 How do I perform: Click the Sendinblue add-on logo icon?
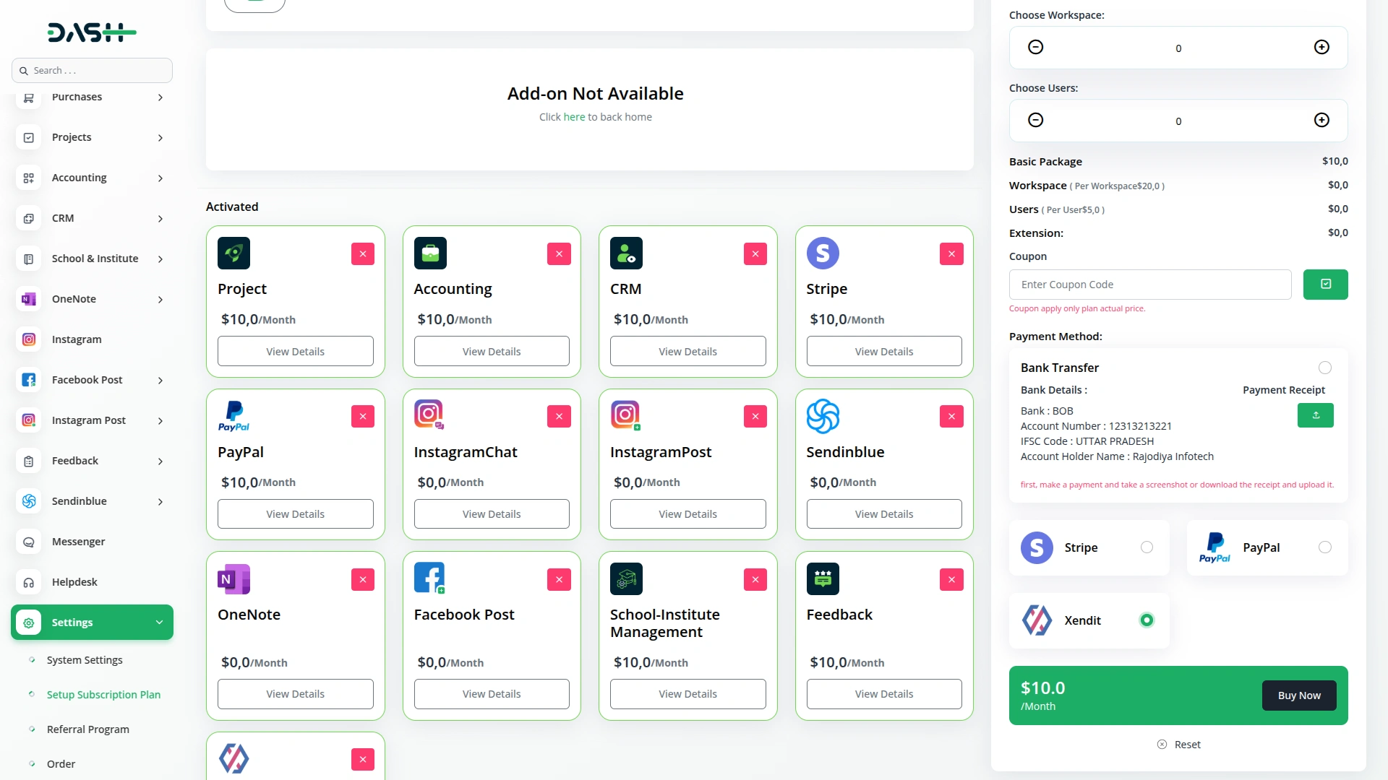(x=823, y=416)
